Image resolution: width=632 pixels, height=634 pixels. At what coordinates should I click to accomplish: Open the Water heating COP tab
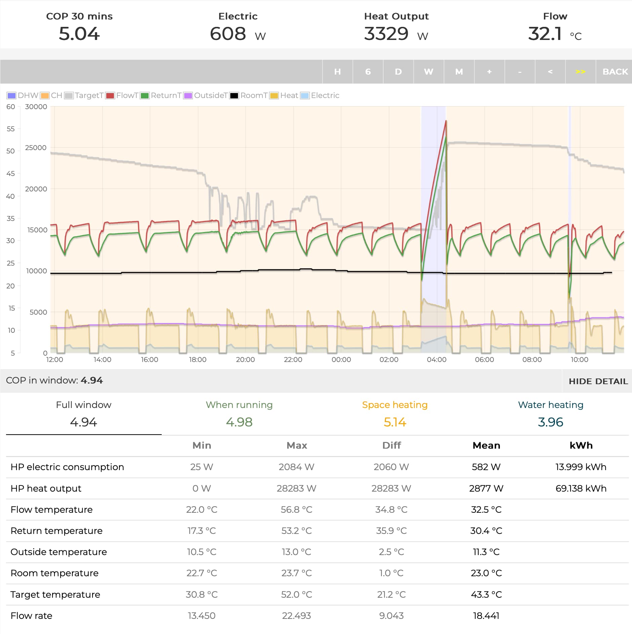(x=551, y=414)
